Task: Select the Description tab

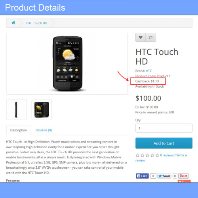Action: (19, 130)
